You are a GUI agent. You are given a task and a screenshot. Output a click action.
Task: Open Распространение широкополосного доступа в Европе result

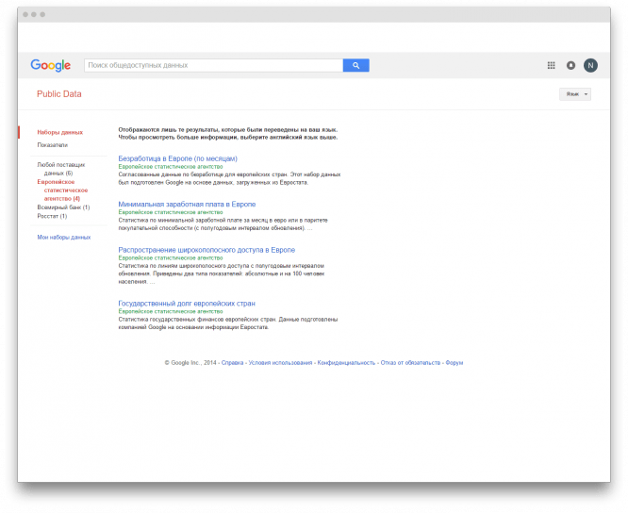tap(207, 250)
